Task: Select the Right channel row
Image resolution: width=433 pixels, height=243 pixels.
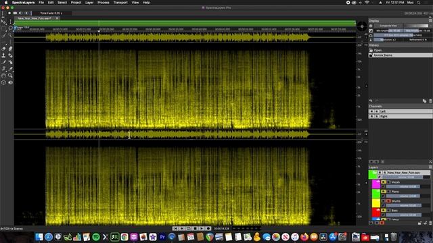Action: 401,117
